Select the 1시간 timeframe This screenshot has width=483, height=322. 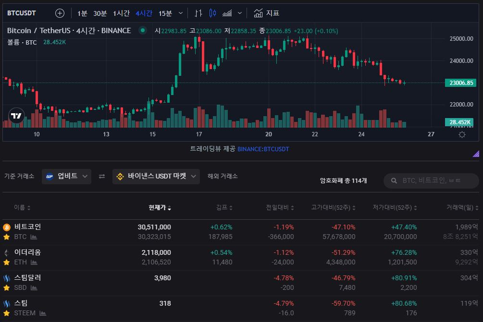pyautogui.click(x=121, y=13)
